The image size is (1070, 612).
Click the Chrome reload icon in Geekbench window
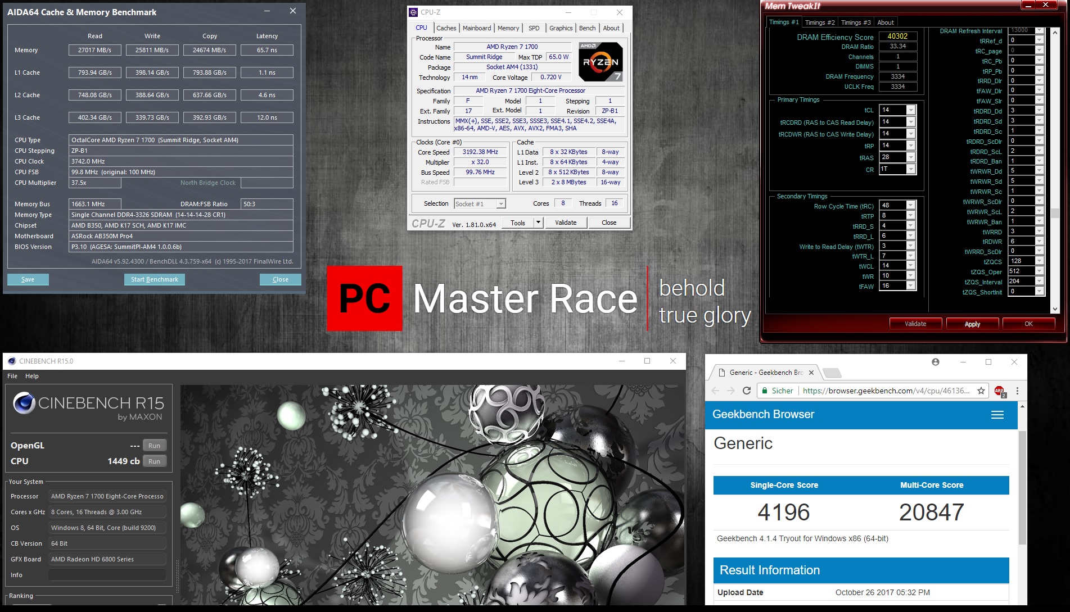[x=747, y=391]
